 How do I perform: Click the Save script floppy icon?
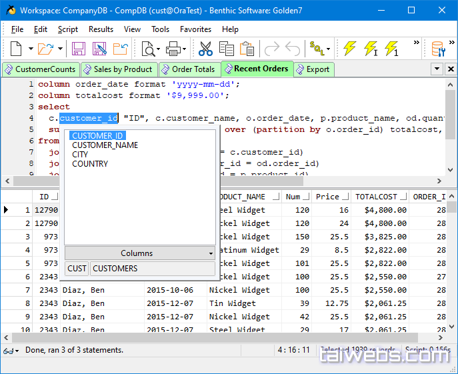[79, 49]
